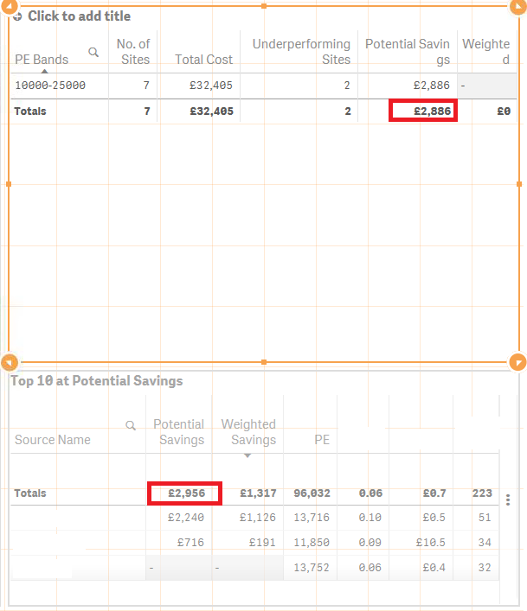The image size is (527, 611).
Task: Click bottom-left orange corner resize handle
Action: 10,362
